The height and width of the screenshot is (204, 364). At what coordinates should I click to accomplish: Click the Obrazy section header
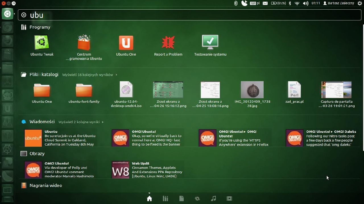tap(33, 153)
